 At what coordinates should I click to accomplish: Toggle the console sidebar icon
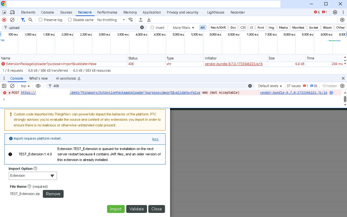[x=4, y=86]
